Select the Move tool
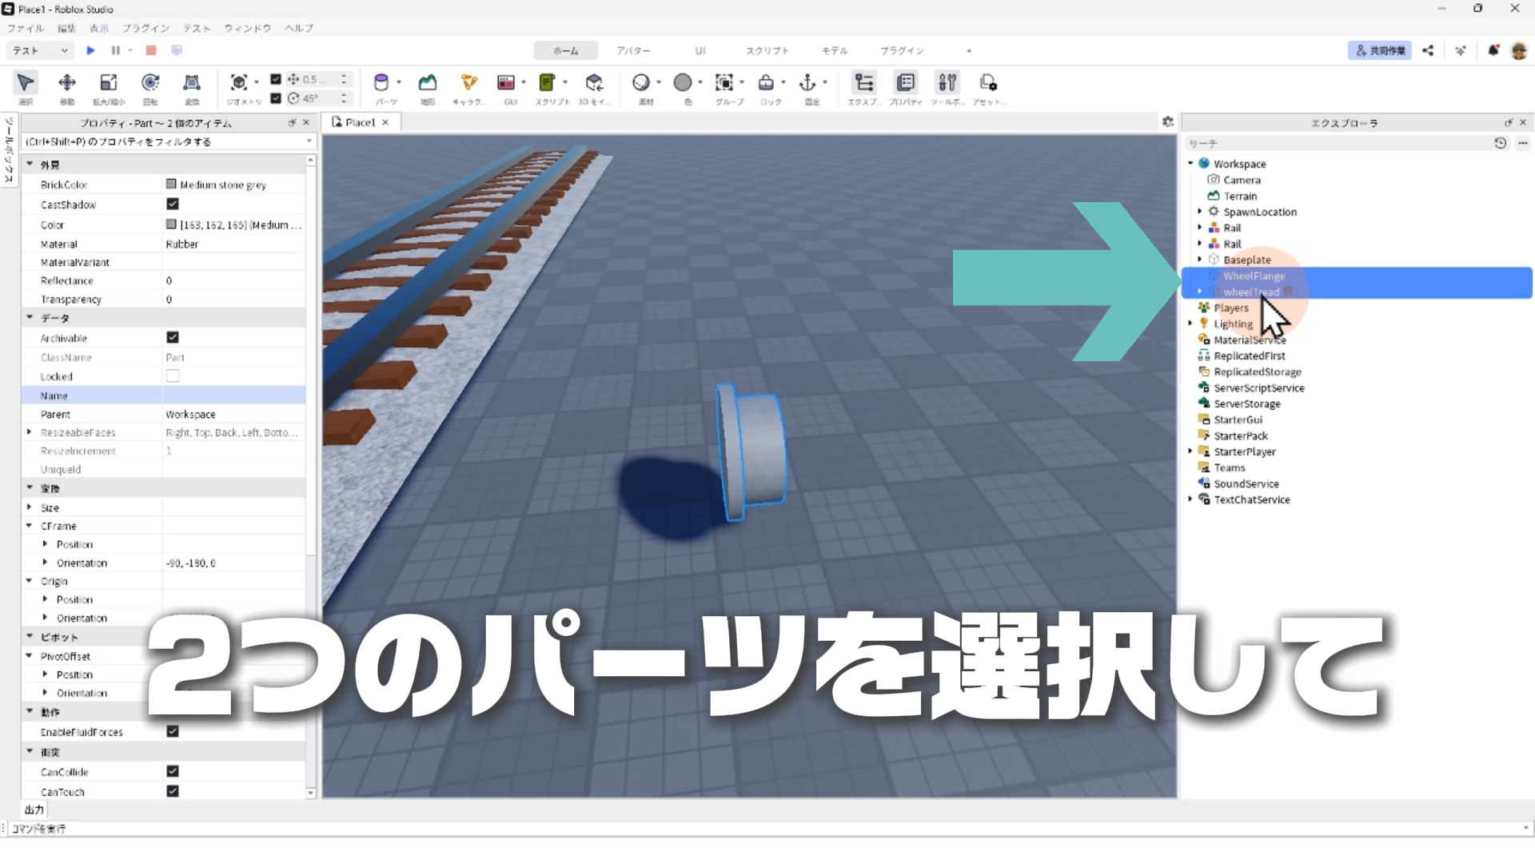The height and width of the screenshot is (863, 1535). point(67,83)
